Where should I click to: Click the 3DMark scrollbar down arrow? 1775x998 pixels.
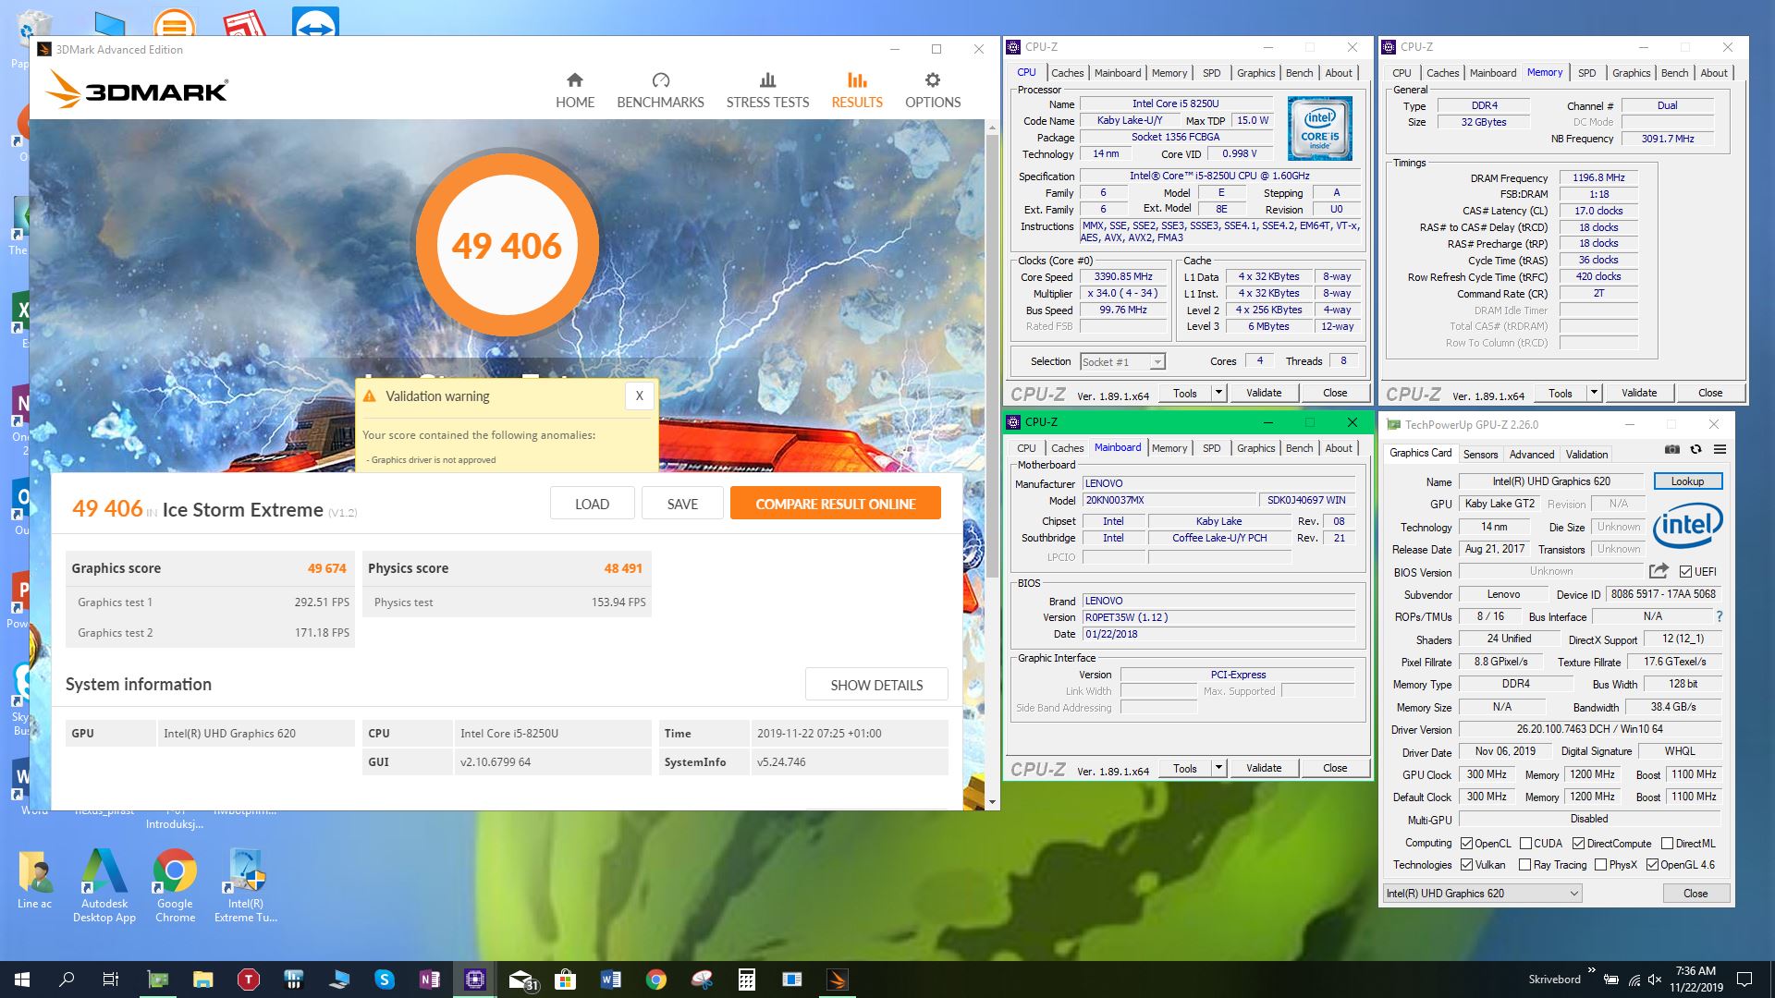(x=993, y=802)
